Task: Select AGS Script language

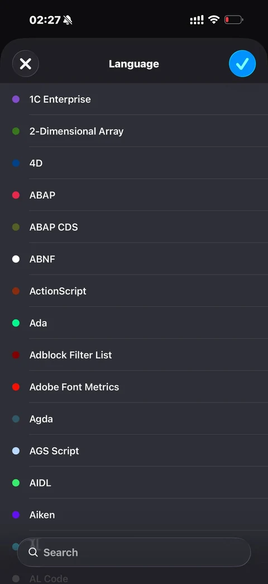Action: (x=134, y=451)
